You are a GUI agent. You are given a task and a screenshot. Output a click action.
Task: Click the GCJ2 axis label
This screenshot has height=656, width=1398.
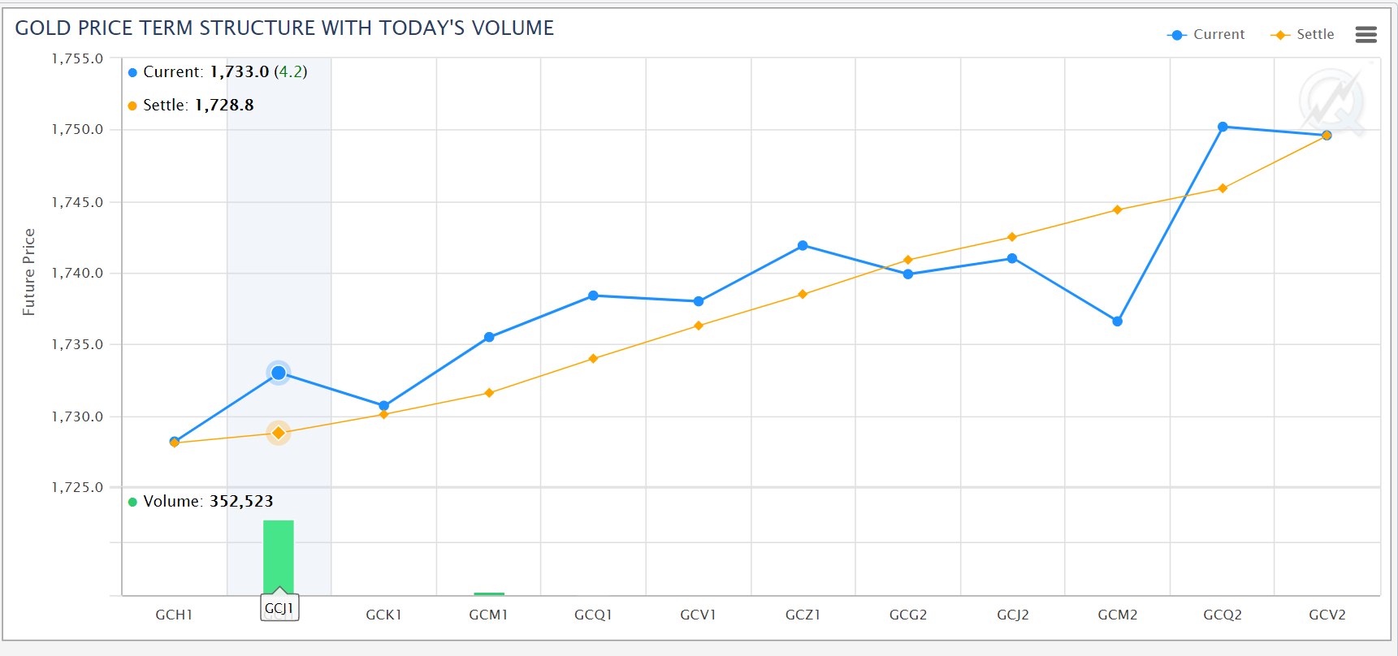1013,615
